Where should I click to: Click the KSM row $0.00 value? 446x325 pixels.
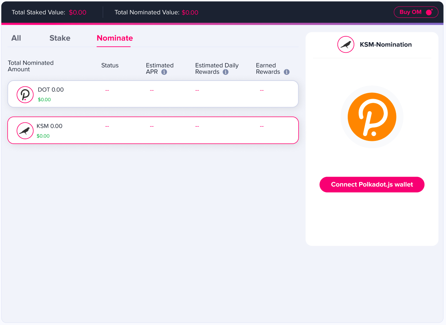[x=43, y=136]
